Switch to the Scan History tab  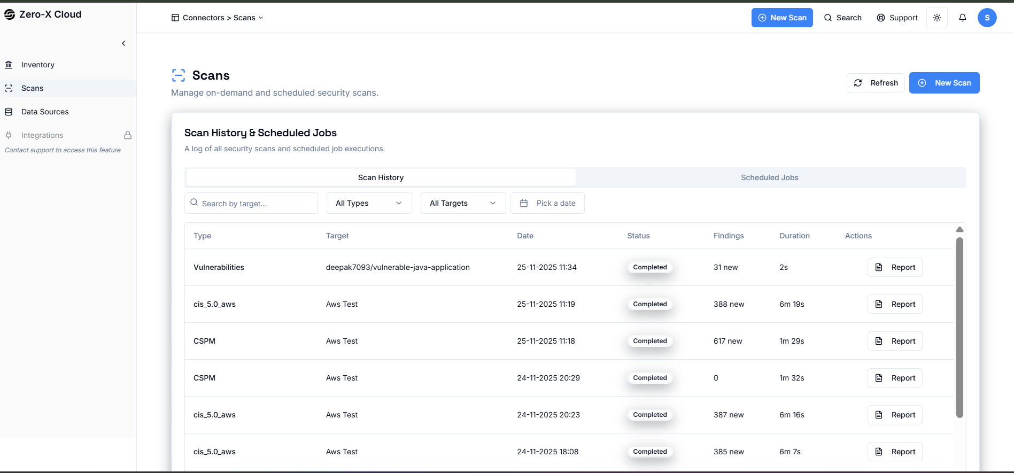click(381, 177)
